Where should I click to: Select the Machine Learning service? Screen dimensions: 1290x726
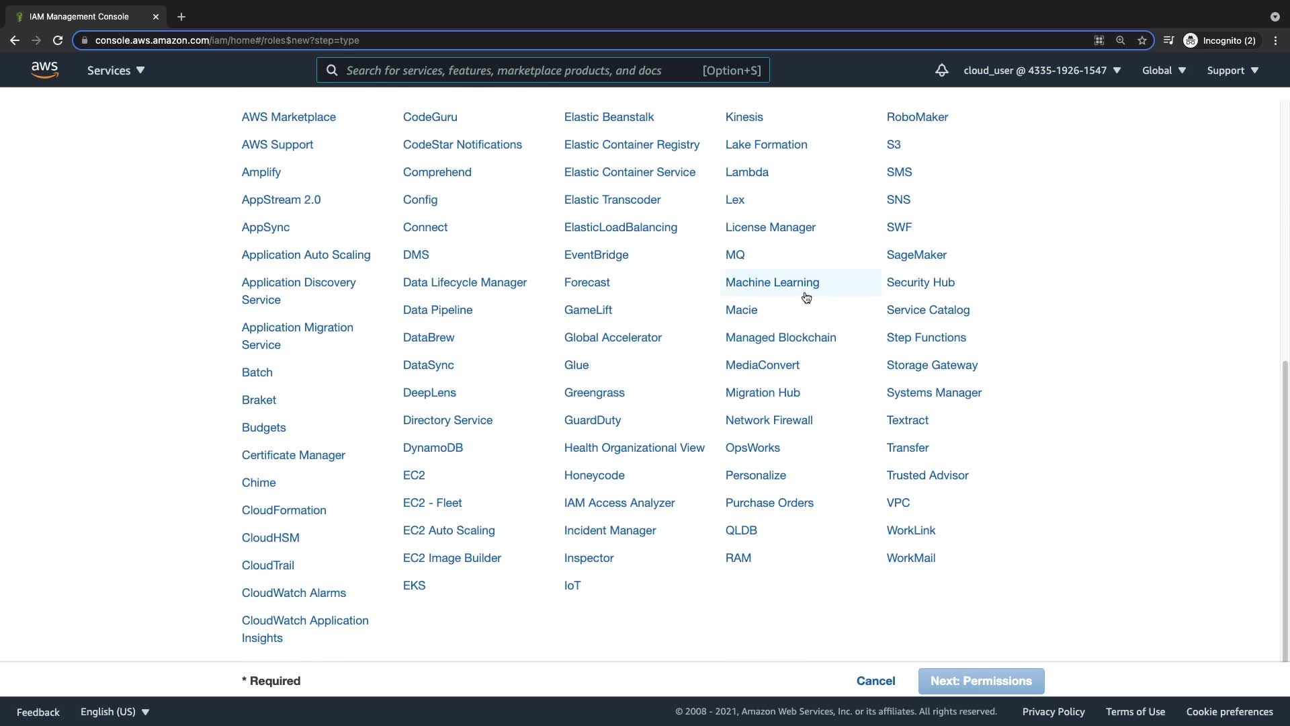tap(772, 282)
